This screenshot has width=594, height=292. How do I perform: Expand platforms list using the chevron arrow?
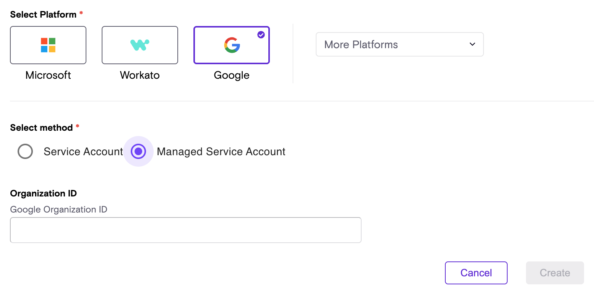pyautogui.click(x=472, y=44)
